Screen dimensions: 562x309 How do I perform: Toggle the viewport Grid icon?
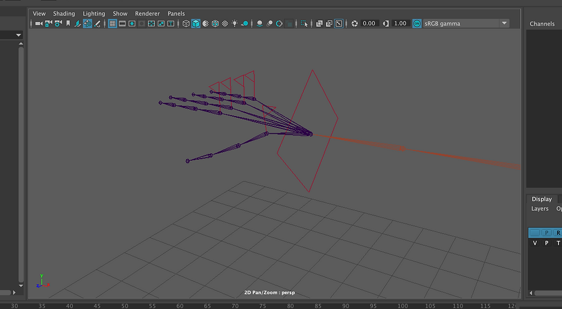tap(112, 24)
